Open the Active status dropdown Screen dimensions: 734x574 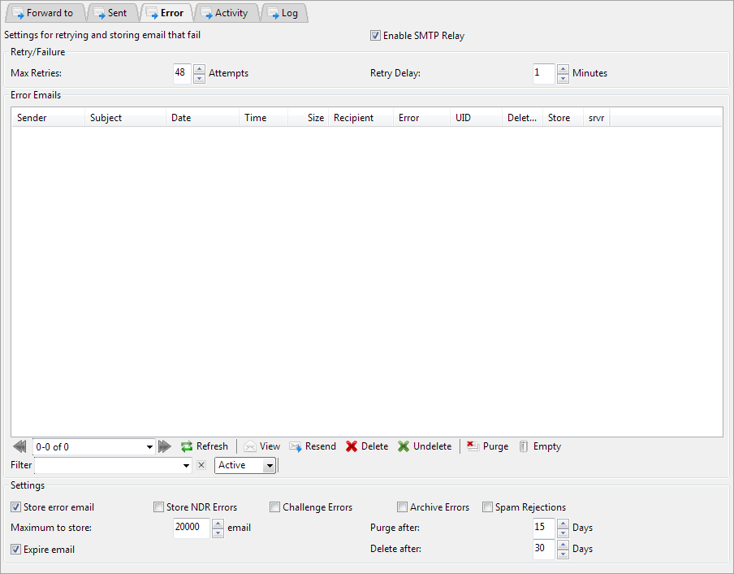269,466
